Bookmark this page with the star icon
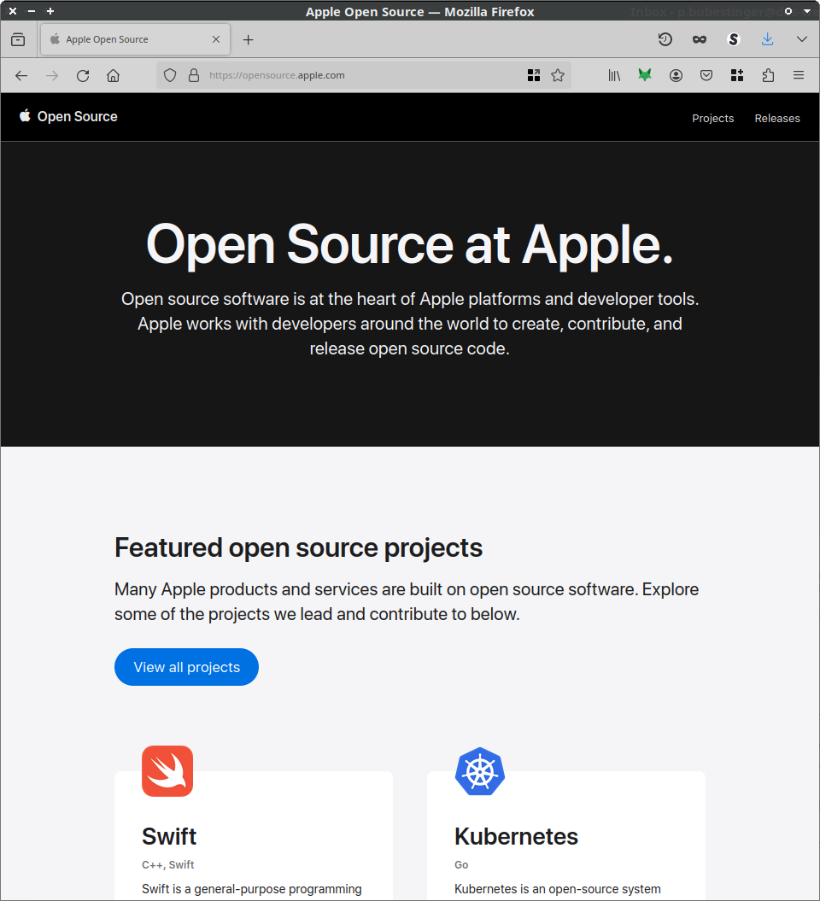The width and height of the screenshot is (820, 901). click(x=558, y=75)
